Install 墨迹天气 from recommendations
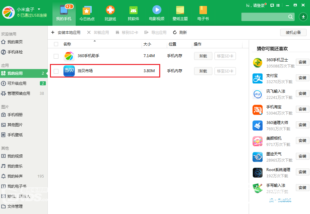The image size is (310, 214). click(302, 156)
